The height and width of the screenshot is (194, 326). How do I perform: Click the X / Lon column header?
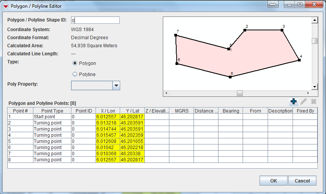[108, 111]
